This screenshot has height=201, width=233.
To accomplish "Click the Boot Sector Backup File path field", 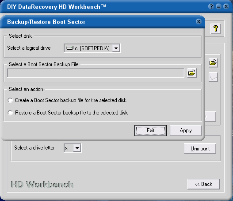I will point(95,73).
